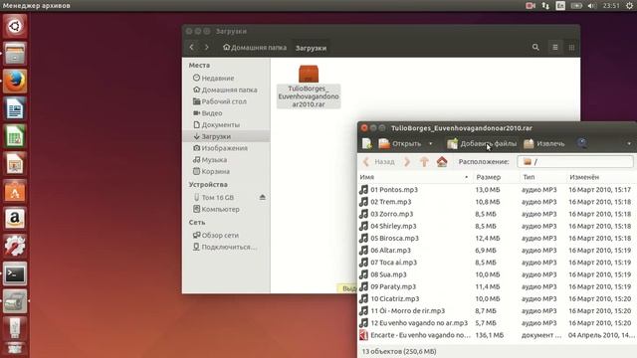The width and height of the screenshot is (637, 358).
Task: Click the home icon in archive manager
Action: click(442, 161)
